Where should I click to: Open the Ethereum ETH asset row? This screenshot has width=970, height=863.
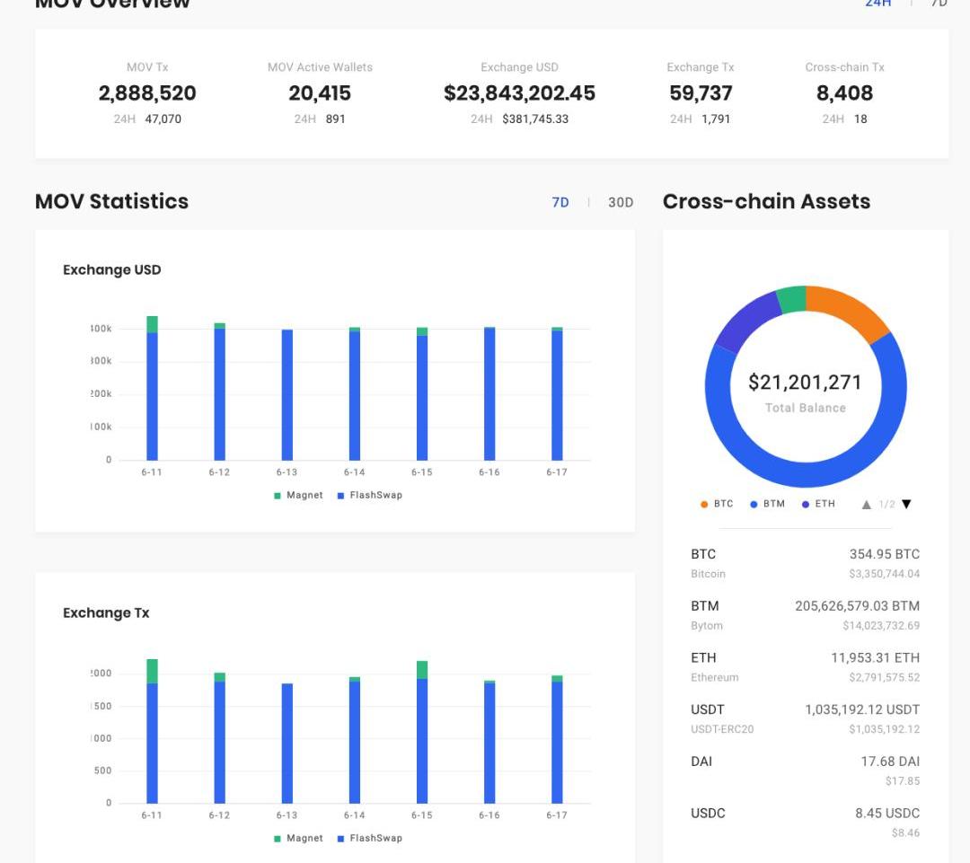(x=805, y=666)
